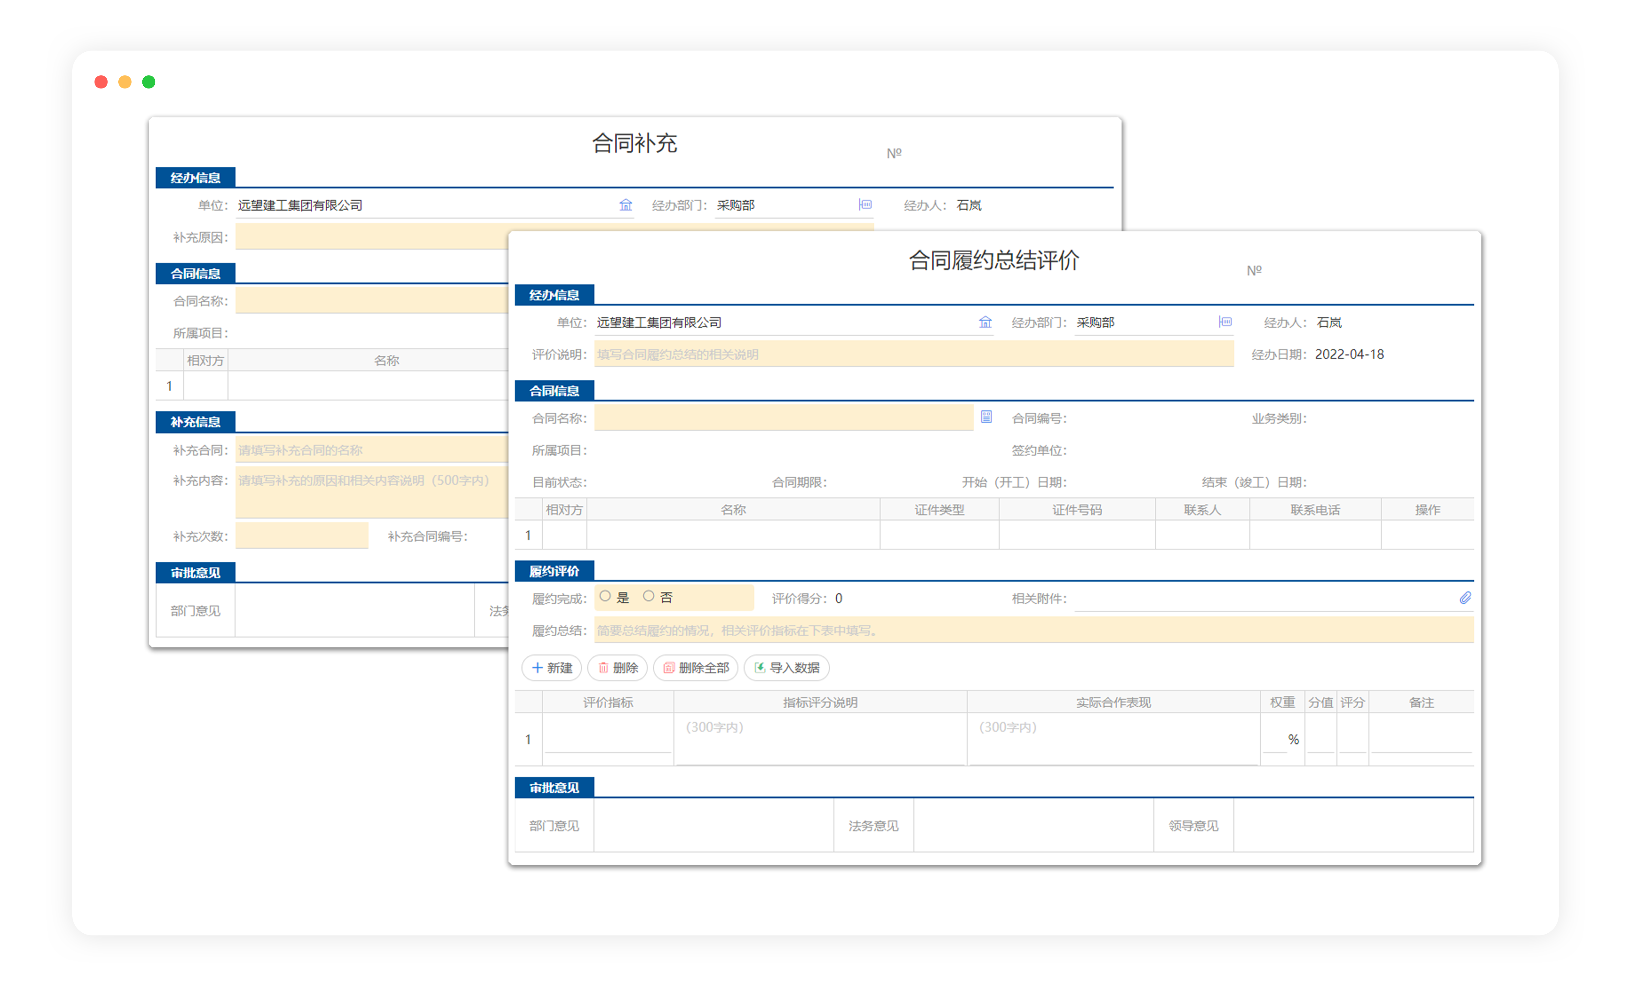Click the 部门意见 box in 合同履约总结评价

713,825
